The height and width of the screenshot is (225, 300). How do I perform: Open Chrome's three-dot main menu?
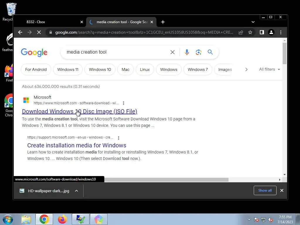(x=281, y=32)
